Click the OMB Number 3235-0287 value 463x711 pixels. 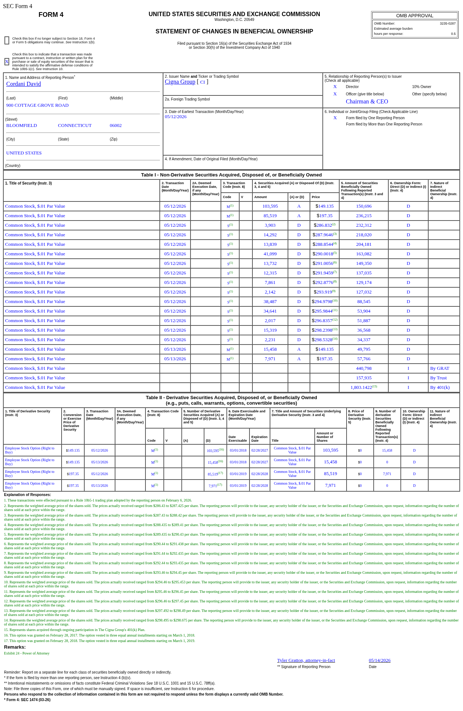[448, 23]
